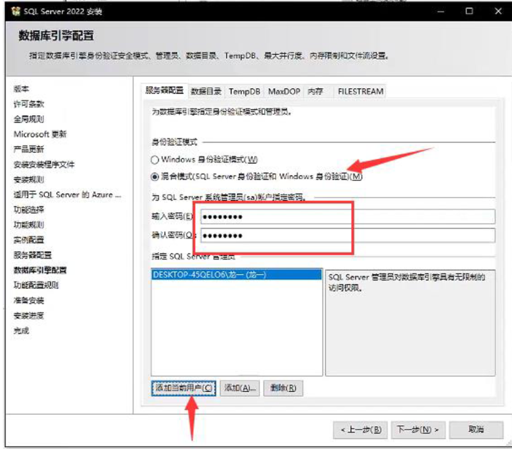Go to the FILESTREAM tab

coord(361,92)
